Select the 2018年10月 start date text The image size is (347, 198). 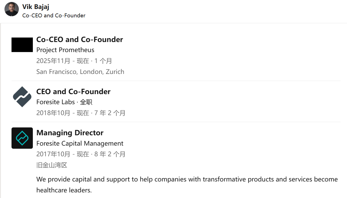click(53, 113)
